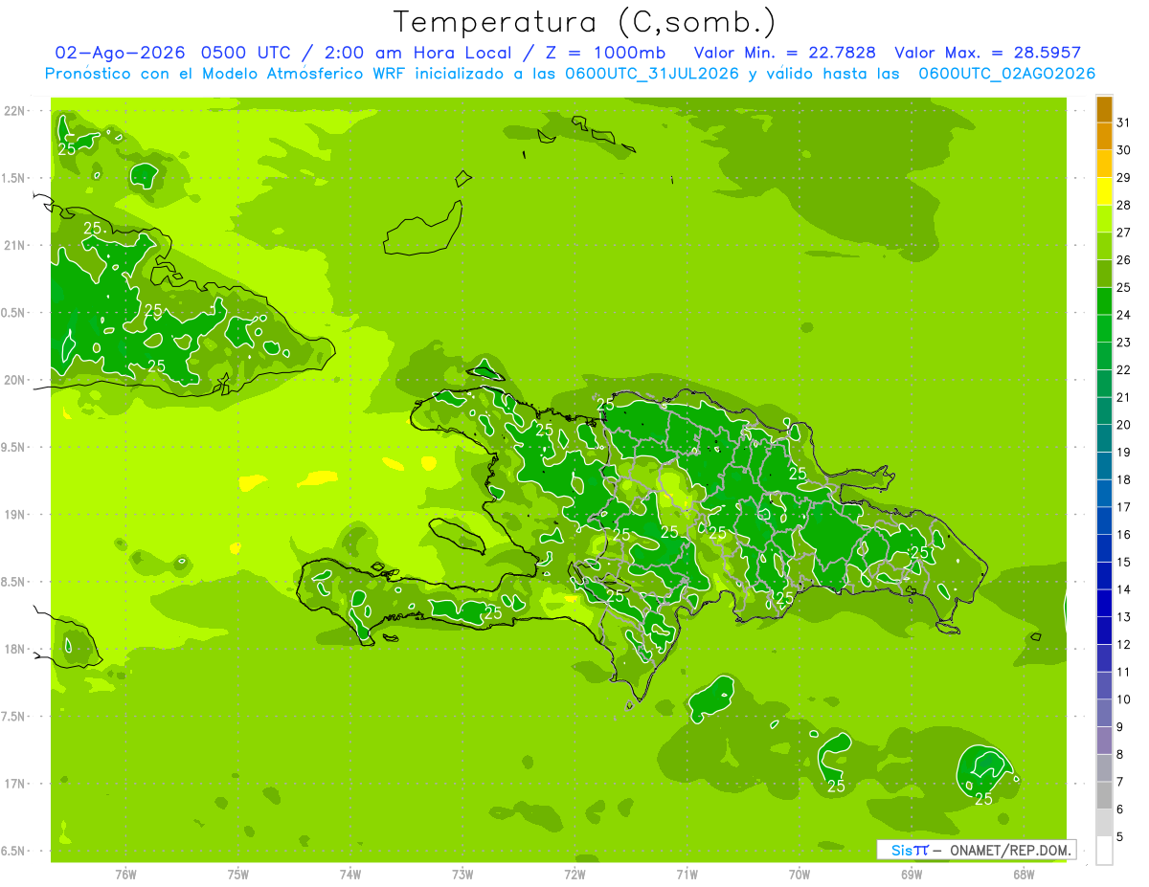Click the "69W" longitude label

[x=912, y=875]
